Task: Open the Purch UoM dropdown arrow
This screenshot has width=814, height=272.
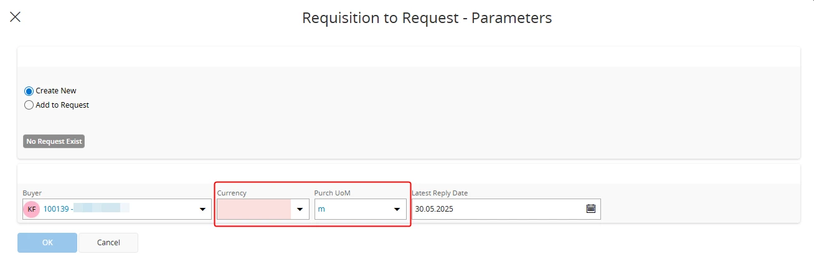Action: tap(397, 209)
